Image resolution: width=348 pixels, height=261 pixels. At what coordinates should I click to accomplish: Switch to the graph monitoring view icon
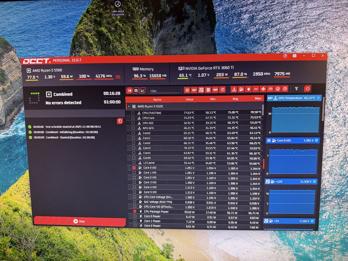142,90
